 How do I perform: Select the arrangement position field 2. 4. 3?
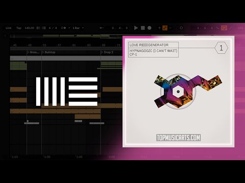(120, 28)
